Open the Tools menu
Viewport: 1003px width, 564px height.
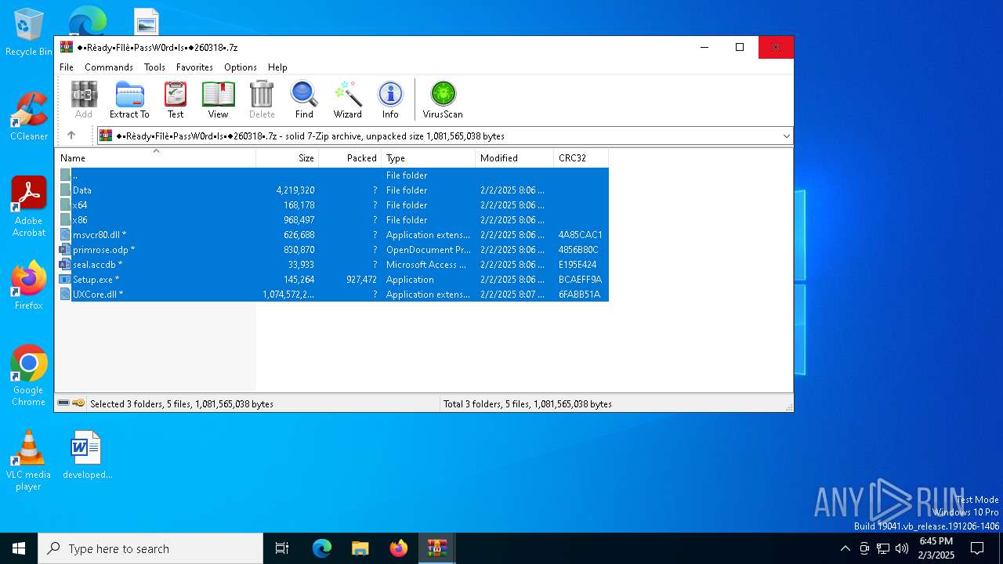point(154,67)
